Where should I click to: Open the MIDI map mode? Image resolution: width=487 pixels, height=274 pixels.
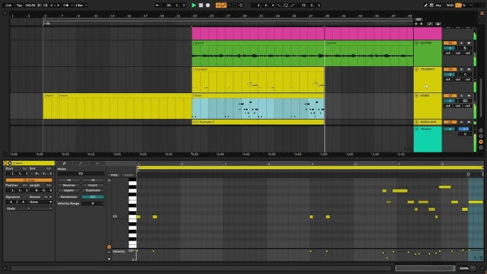450,5
